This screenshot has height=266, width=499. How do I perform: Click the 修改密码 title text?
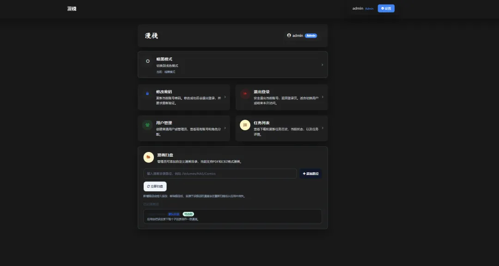(x=164, y=91)
